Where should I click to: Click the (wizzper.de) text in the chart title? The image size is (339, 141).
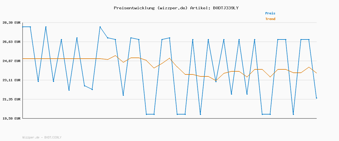(172, 8)
